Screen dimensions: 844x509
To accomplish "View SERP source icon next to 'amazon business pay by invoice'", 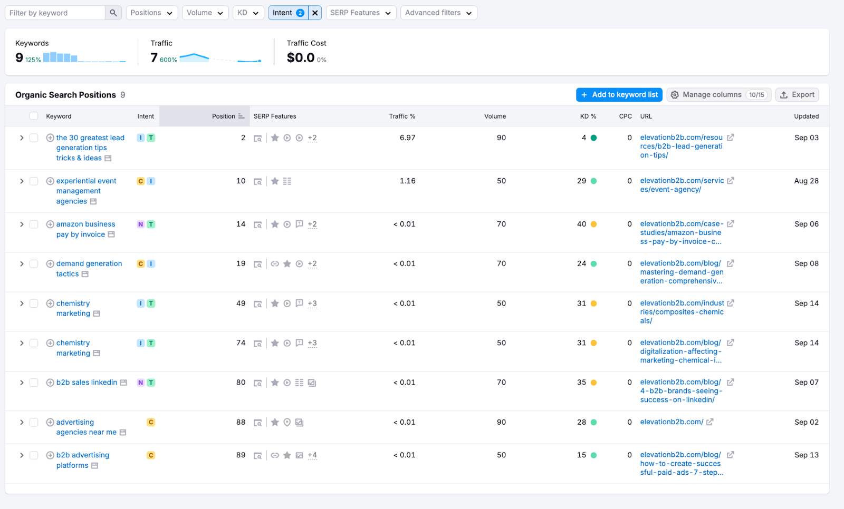I will click(111, 234).
